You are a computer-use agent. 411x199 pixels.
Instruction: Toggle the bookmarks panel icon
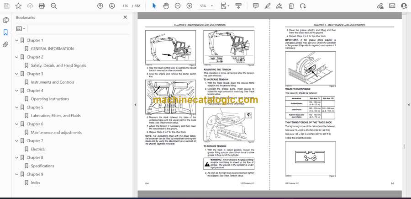5,32
